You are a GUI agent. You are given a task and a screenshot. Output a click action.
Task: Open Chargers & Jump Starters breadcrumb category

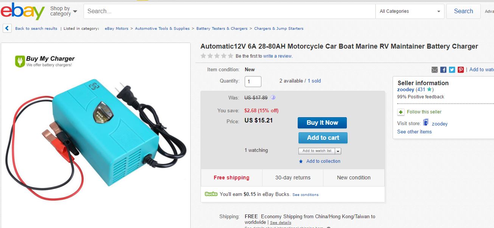[x=279, y=29]
